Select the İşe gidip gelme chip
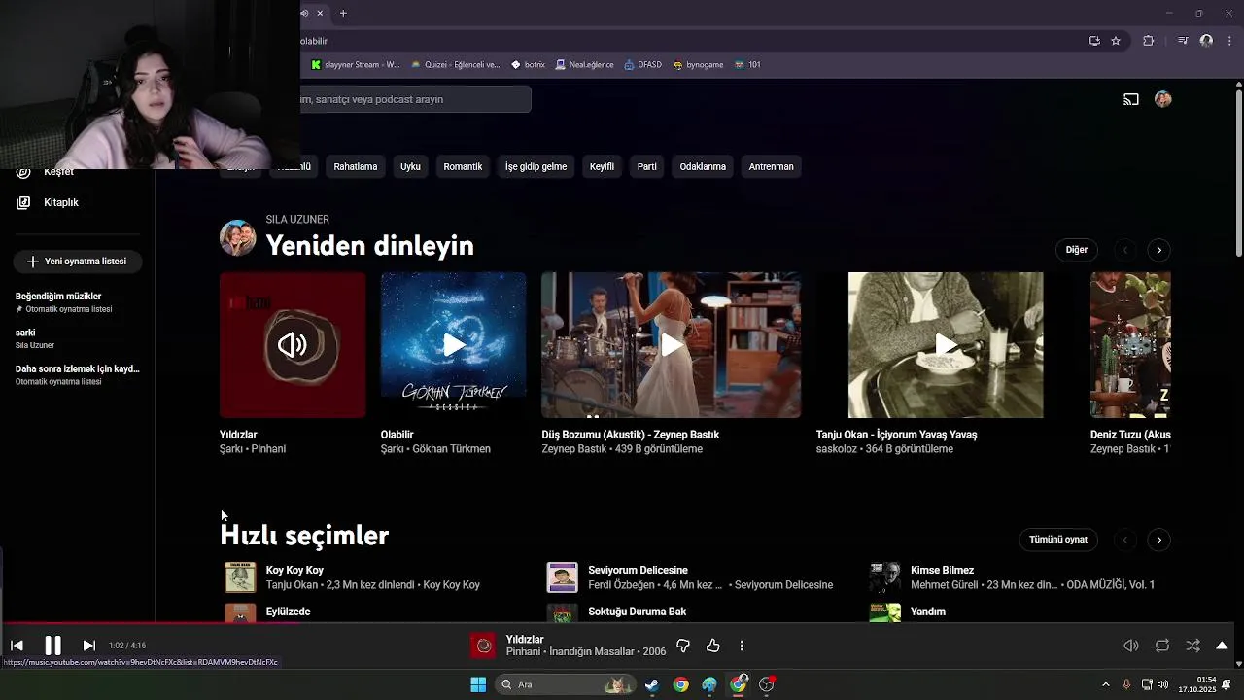The image size is (1244, 700). 536,166
